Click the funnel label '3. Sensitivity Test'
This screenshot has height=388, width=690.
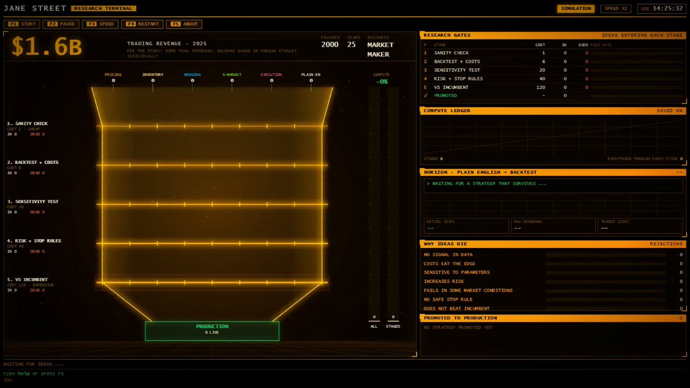click(x=33, y=202)
